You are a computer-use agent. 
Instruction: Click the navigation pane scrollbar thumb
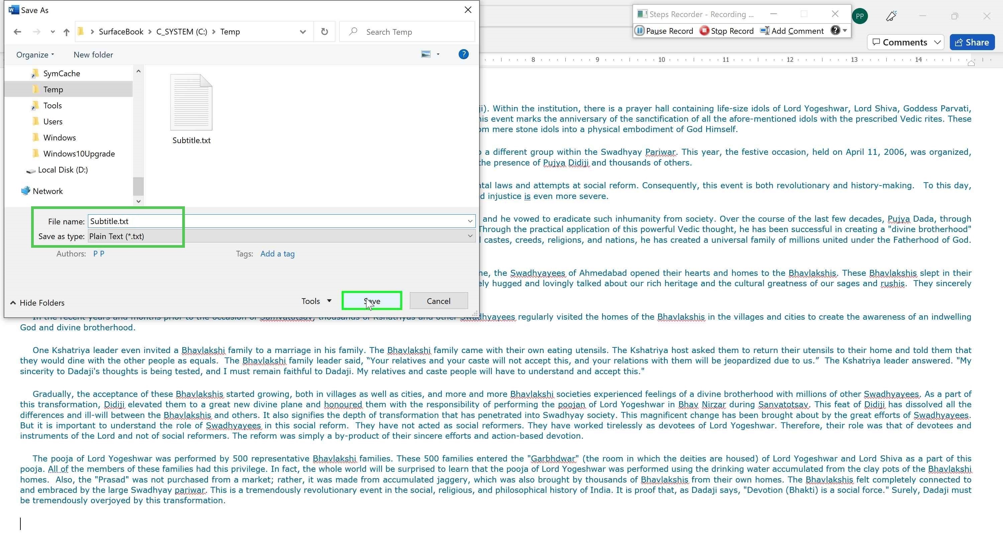(138, 186)
